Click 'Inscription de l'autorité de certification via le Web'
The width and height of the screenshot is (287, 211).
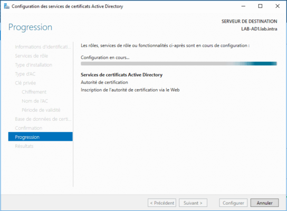[130, 90]
